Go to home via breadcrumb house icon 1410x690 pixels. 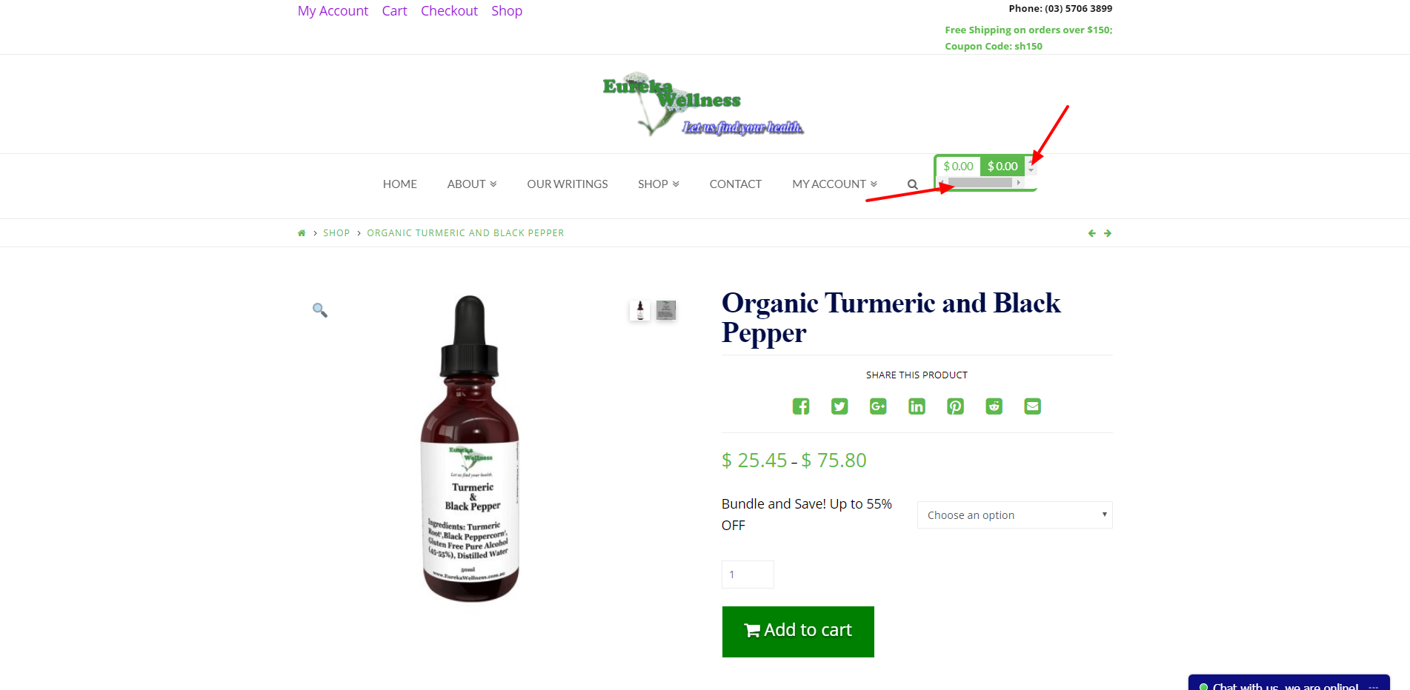point(302,233)
